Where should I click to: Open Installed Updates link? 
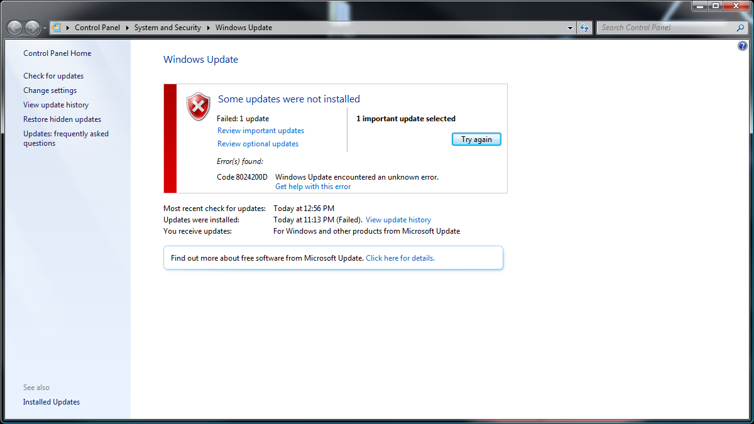52,402
